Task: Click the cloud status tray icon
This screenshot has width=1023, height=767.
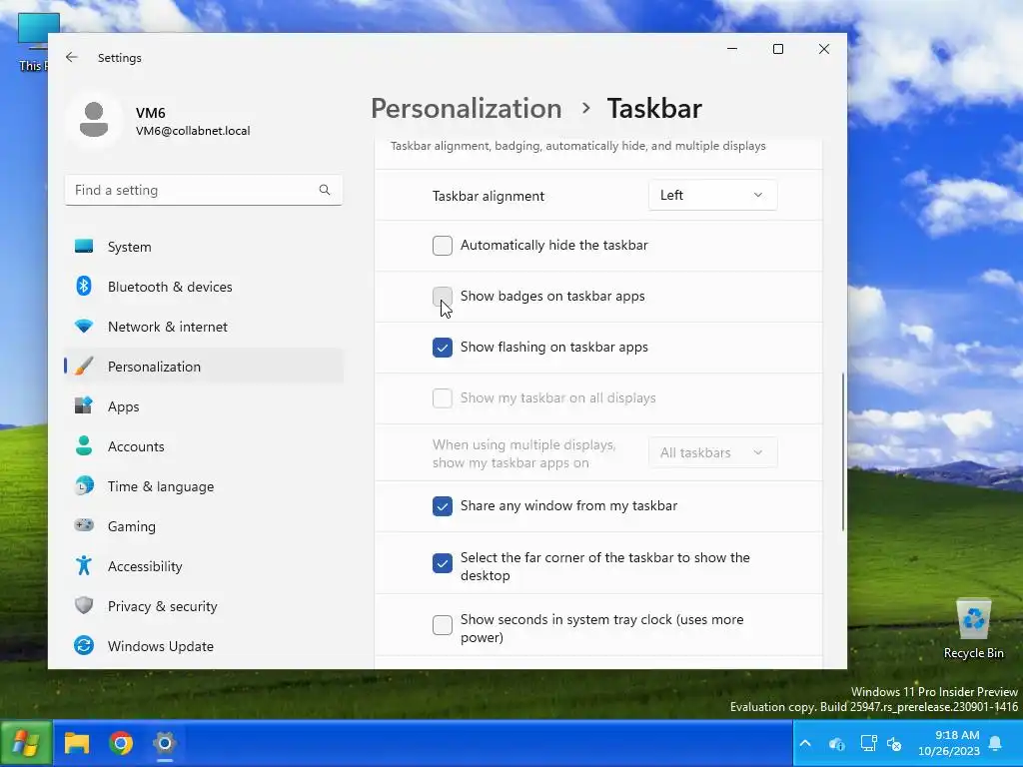Action: point(836,743)
